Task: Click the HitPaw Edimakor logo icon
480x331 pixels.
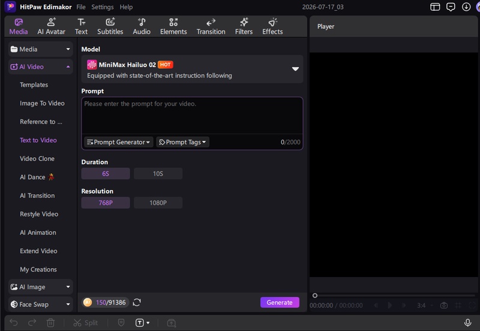Action: coord(10,7)
